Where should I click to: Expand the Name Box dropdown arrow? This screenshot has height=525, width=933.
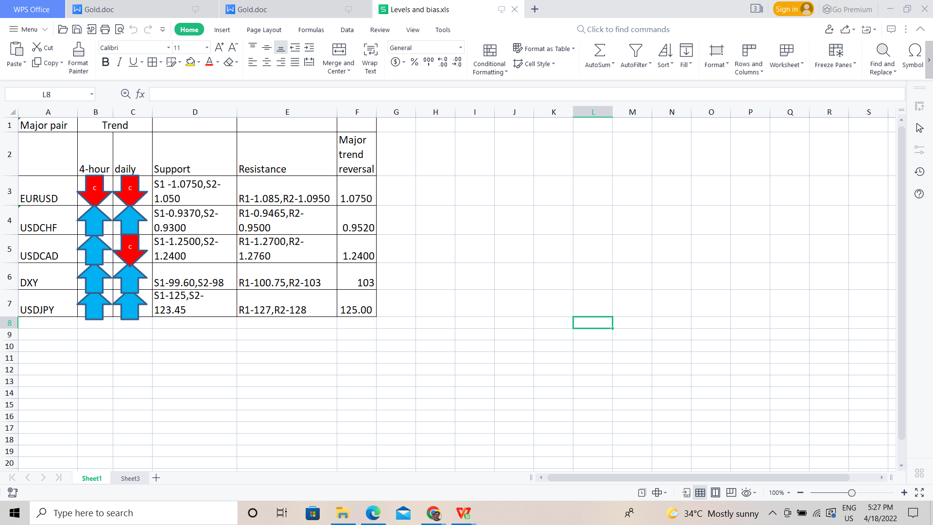click(x=91, y=94)
